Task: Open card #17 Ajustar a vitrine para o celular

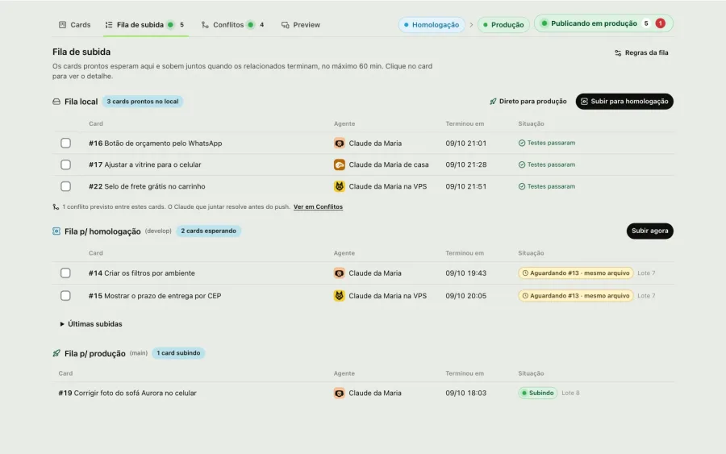Action: tap(145, 165)
